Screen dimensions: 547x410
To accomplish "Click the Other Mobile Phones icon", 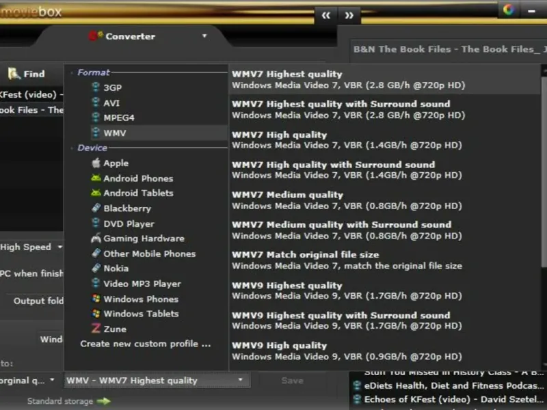I will click(96, 253).
